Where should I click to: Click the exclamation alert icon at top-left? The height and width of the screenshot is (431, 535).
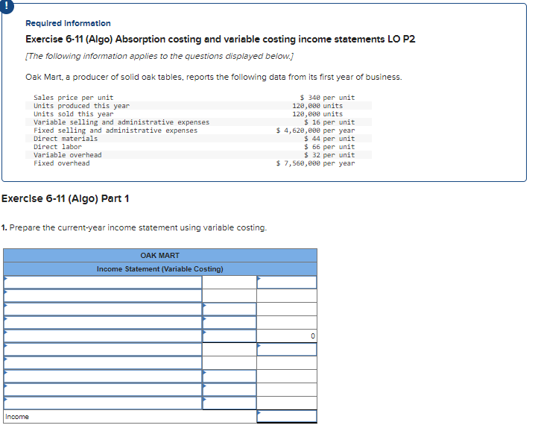pyautogui.click(x=6, y=6)
